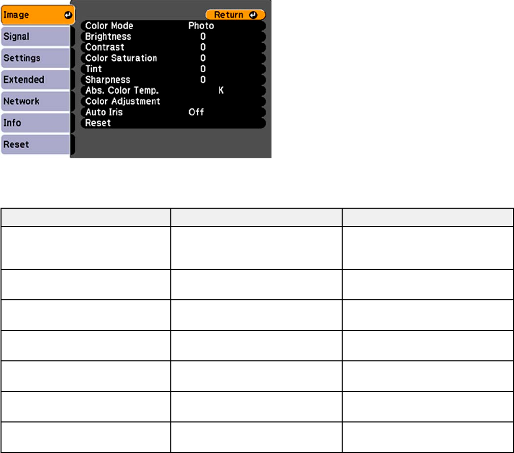Switch to the Settings menu tab
514x453 pixels.
[36, 58]
